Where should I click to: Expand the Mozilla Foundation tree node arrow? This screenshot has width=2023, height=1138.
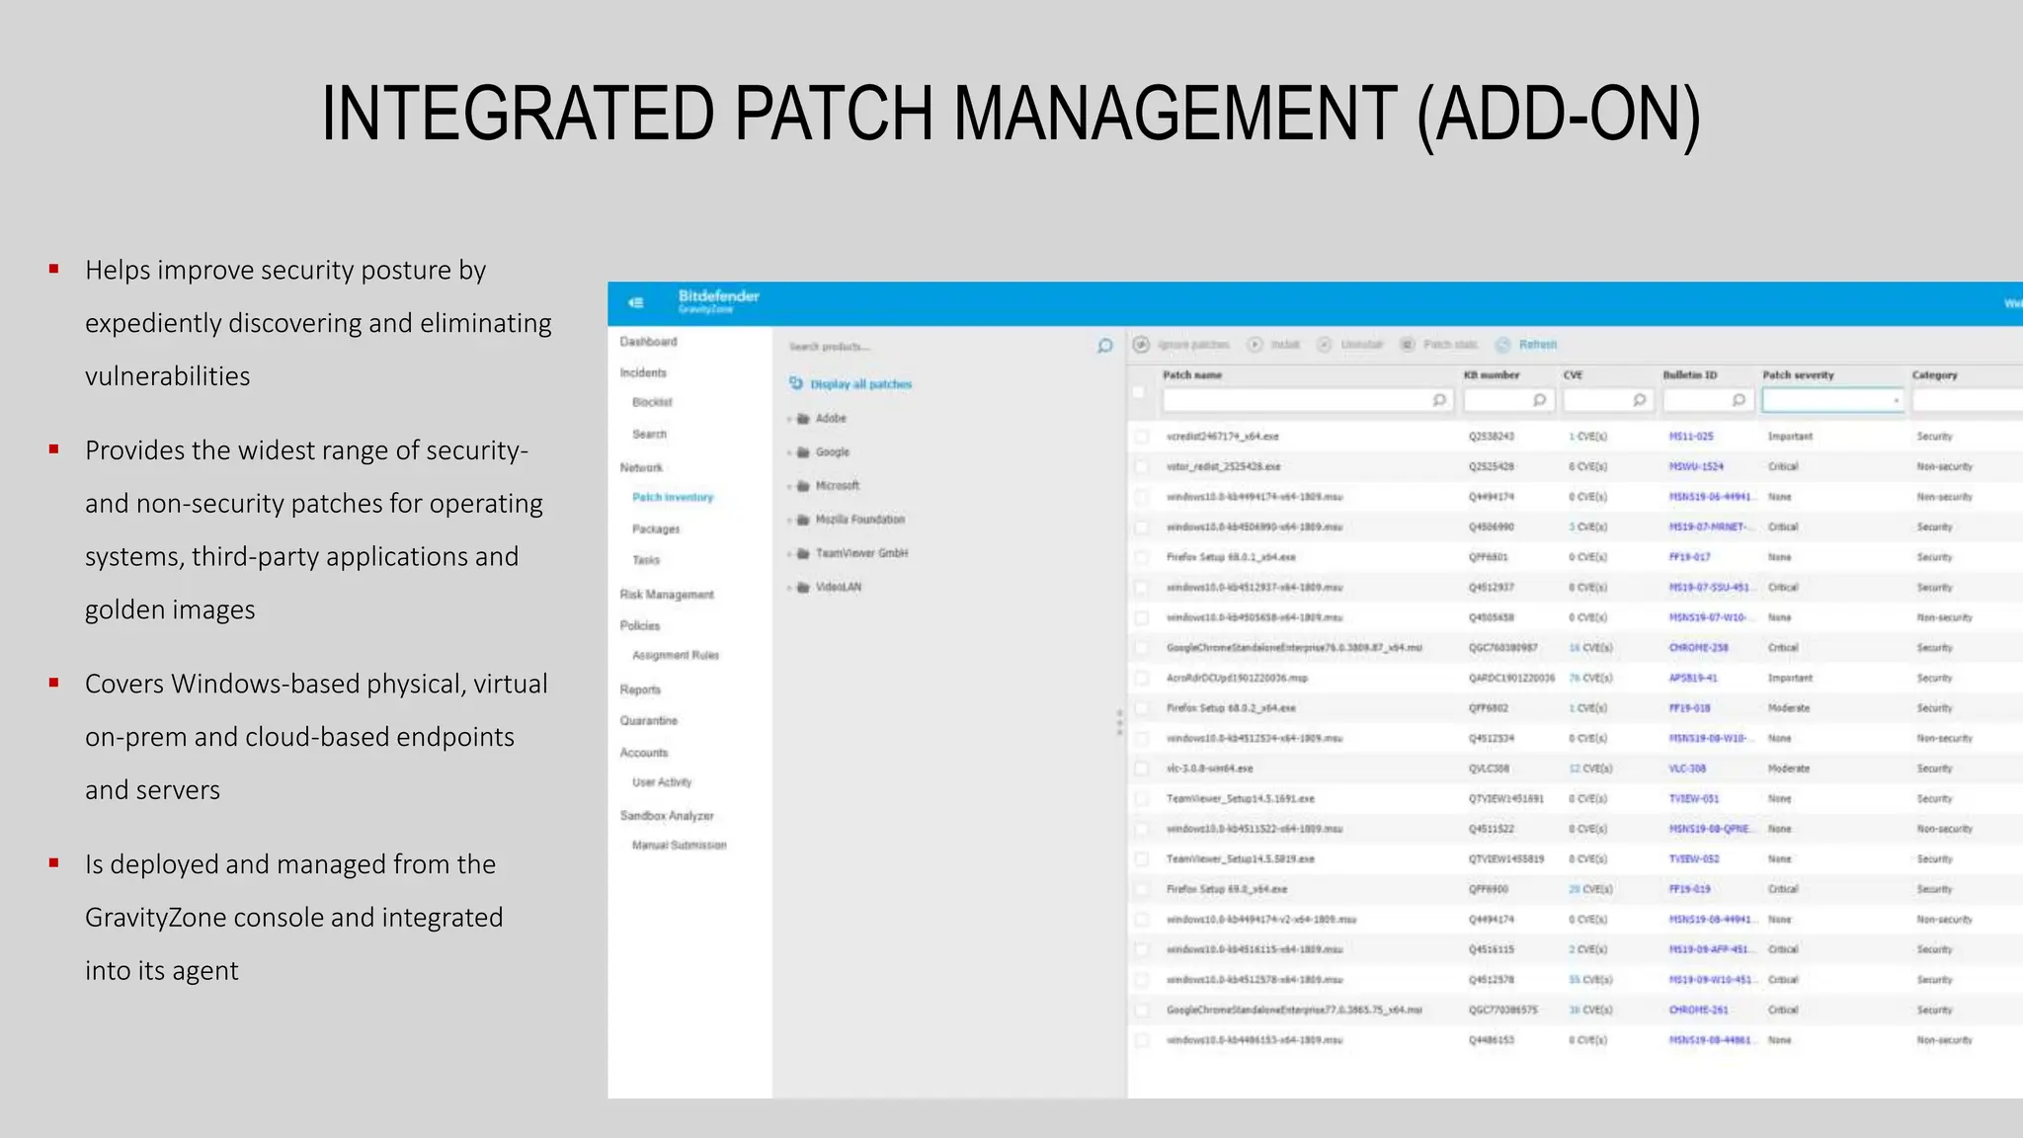[x=789, y=521]
